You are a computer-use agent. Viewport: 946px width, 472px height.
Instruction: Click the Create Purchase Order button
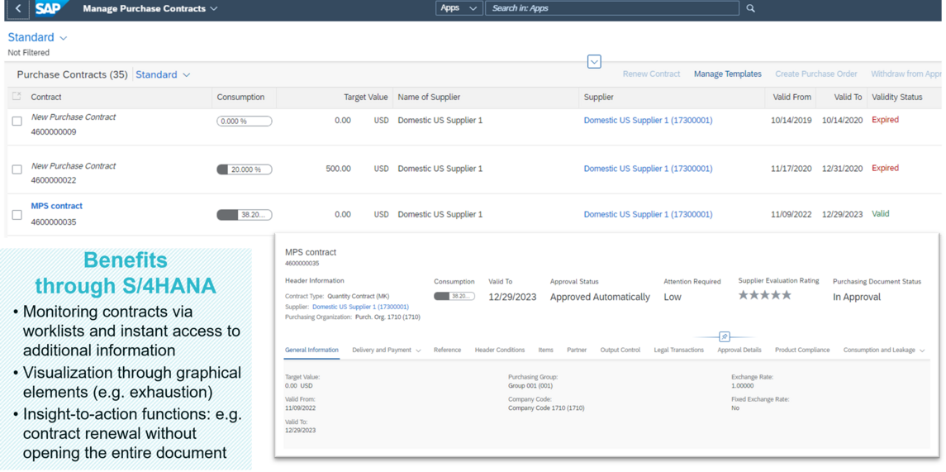coord(815,74)
